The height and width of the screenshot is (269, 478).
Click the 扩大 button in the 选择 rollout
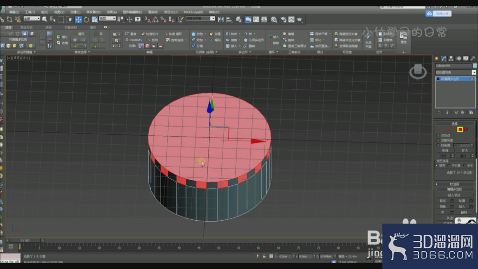[x=465, y=151]
